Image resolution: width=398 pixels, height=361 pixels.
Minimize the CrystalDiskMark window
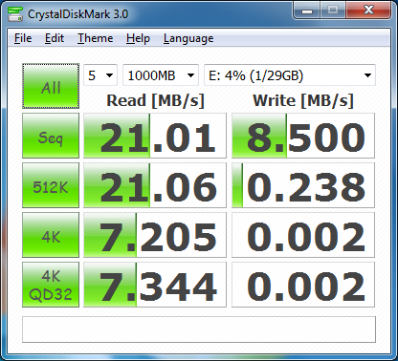307,11
